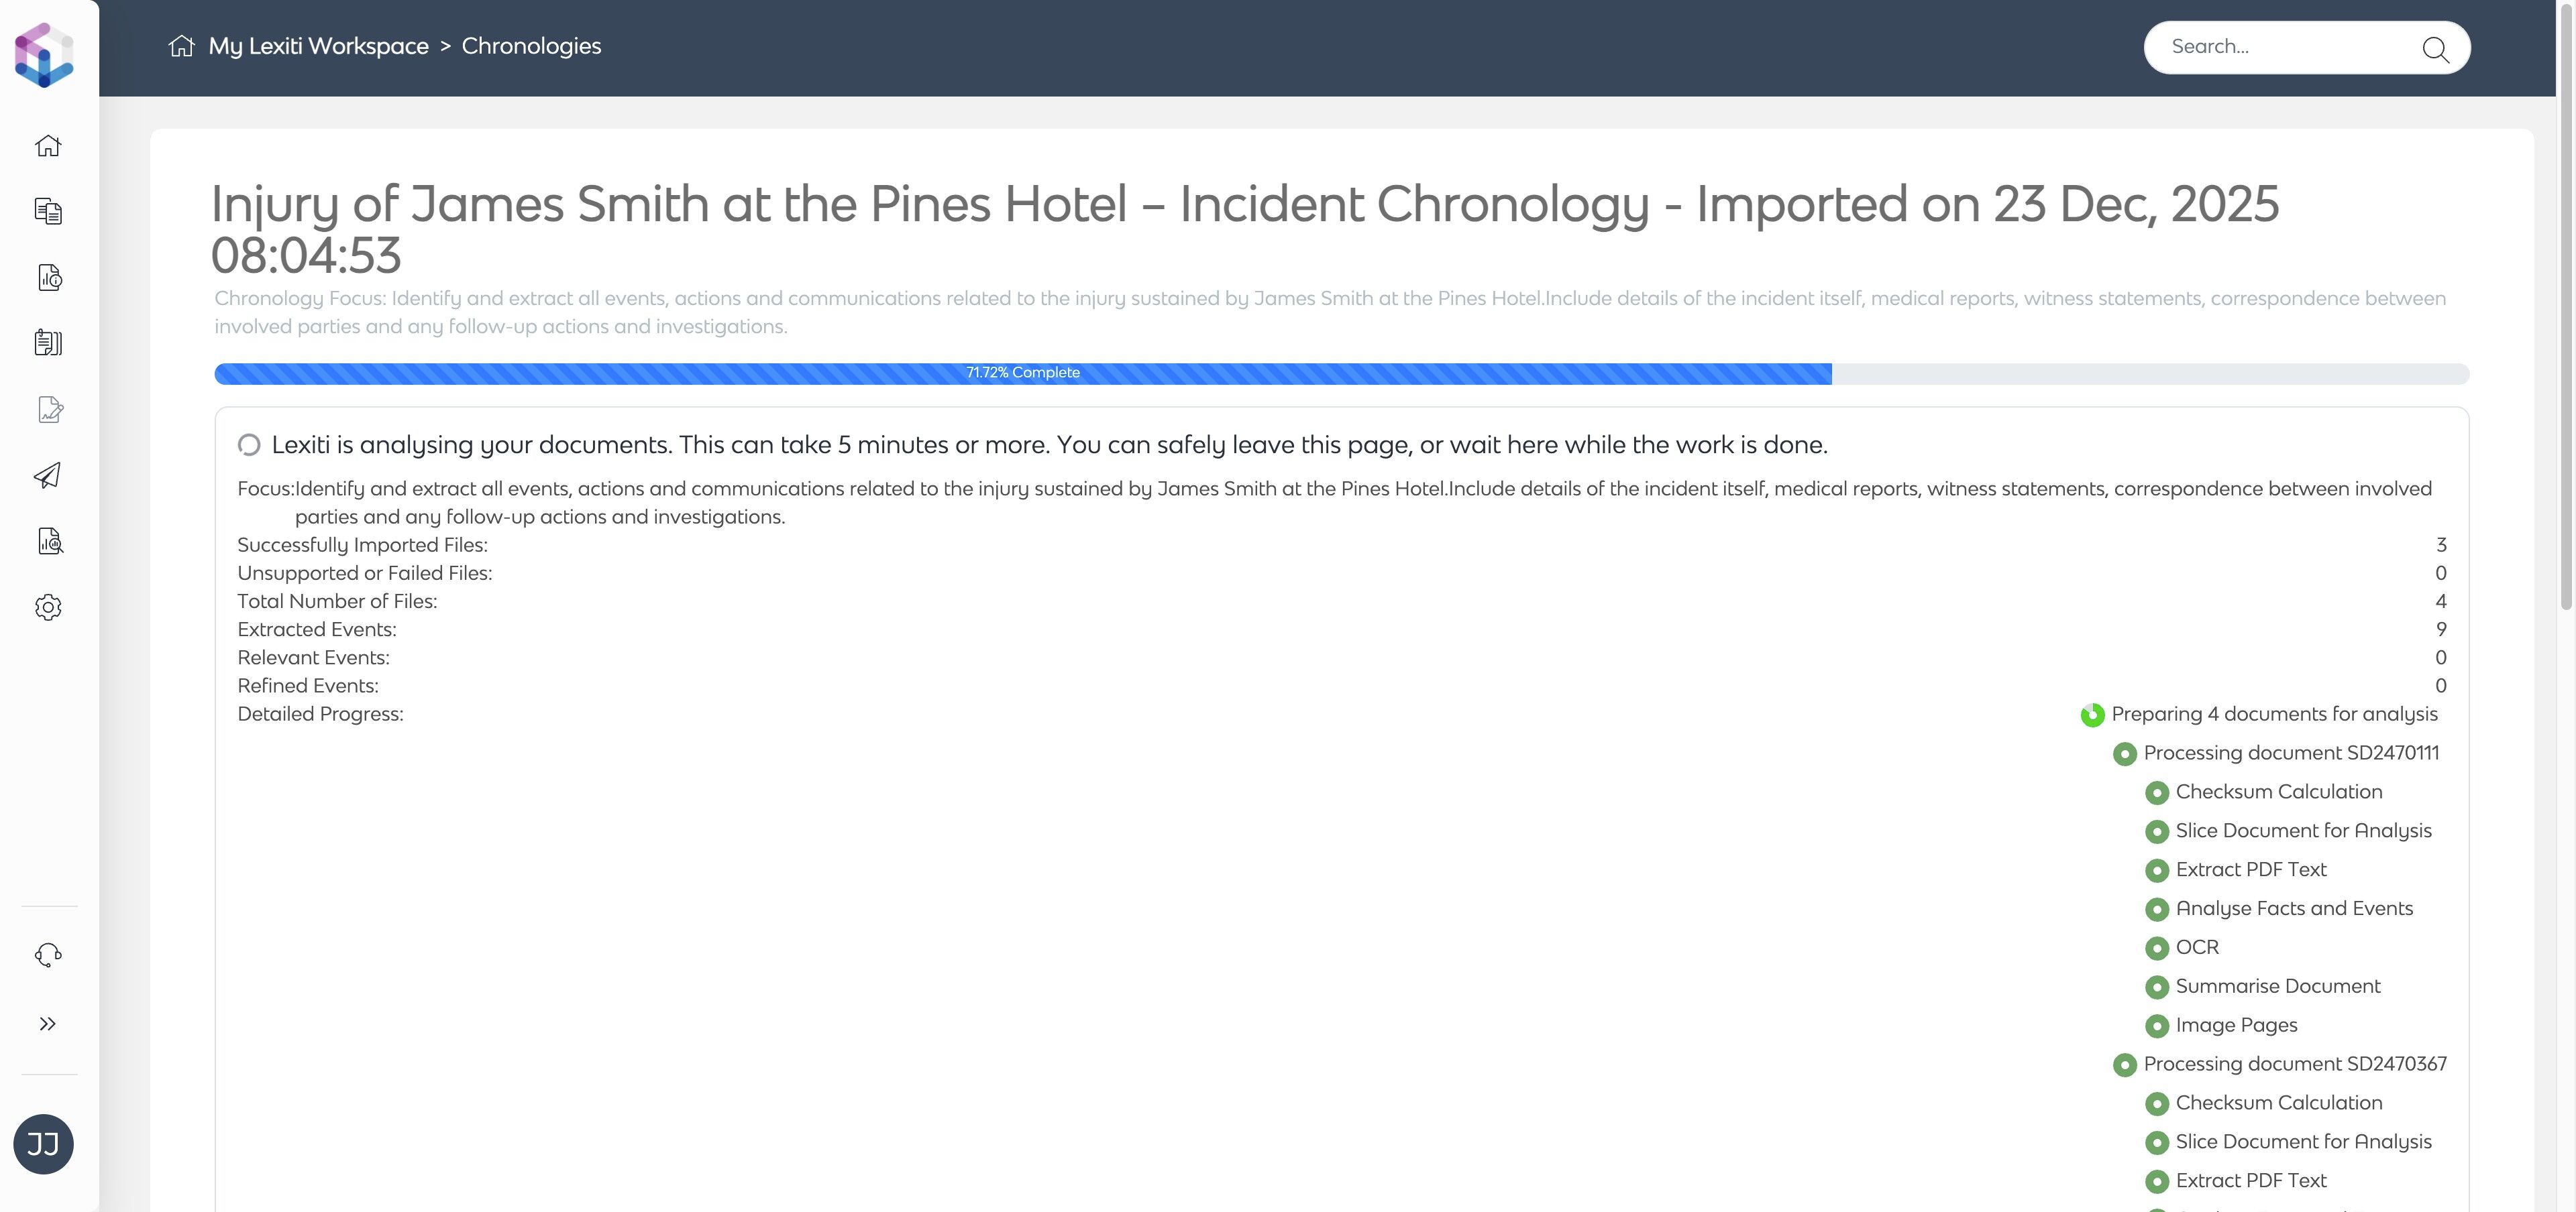Click the page vertical scrollbar
Image resolution: width=2576 pixels, height=1212 pixels.
point(2566,300)
